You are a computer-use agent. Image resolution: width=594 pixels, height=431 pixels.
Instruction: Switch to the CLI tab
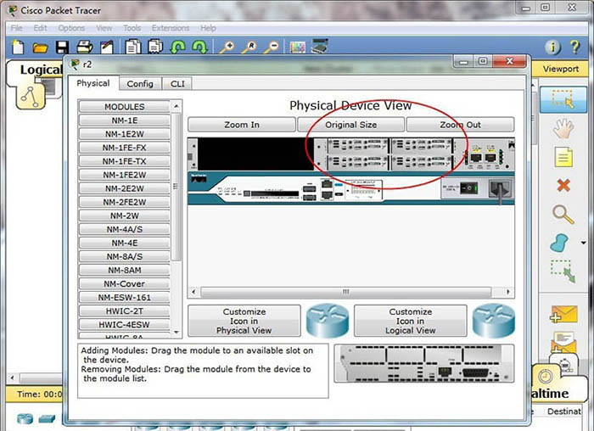pos(177,84)
